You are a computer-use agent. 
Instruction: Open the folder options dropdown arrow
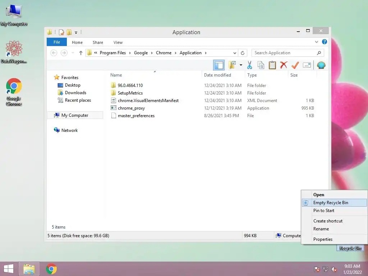tap(241, 65)
